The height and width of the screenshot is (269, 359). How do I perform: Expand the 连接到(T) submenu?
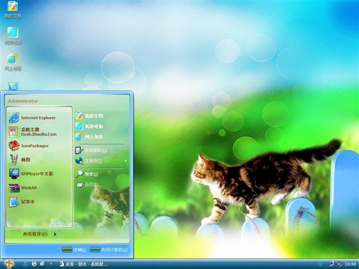pyautogui.click(x=101, y=161)
